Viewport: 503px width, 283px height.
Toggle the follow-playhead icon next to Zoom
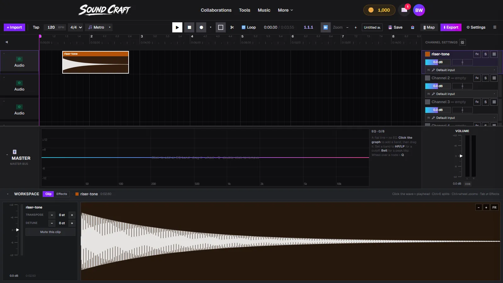tap(326, 27)
